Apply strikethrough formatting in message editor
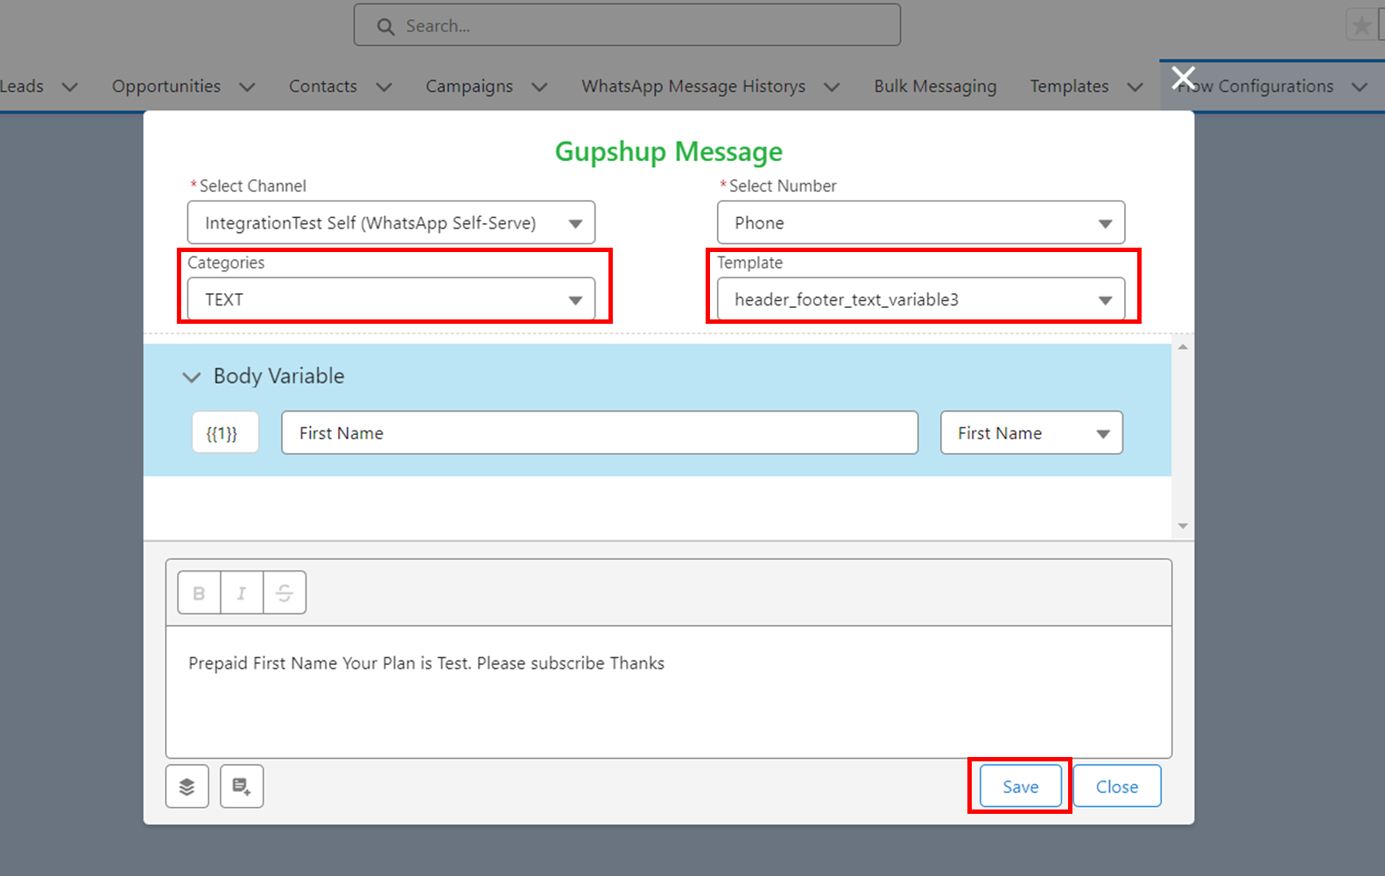This screenshot has width=1385, height=876. tap(285, 592)
